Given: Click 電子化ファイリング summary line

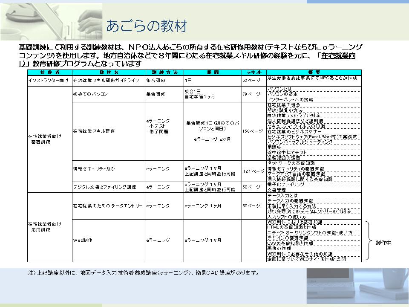Looking at the screenshot, I should pyautogui.click(x=286, y=184).
